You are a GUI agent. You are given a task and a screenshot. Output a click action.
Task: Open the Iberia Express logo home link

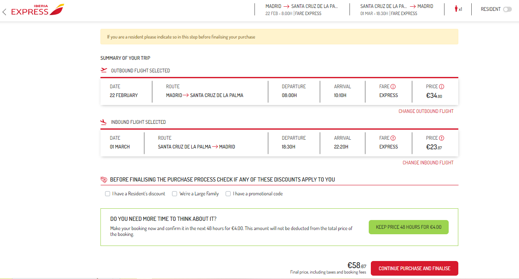tap(38, 10)
